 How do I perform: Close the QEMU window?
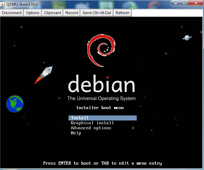pyautogui.click(x=196, y=3)
